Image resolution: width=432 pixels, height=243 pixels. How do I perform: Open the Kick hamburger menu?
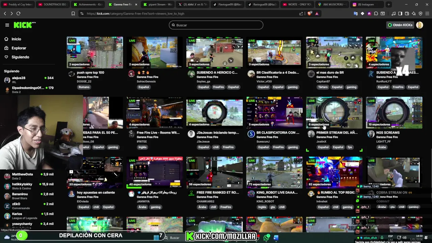7,25
